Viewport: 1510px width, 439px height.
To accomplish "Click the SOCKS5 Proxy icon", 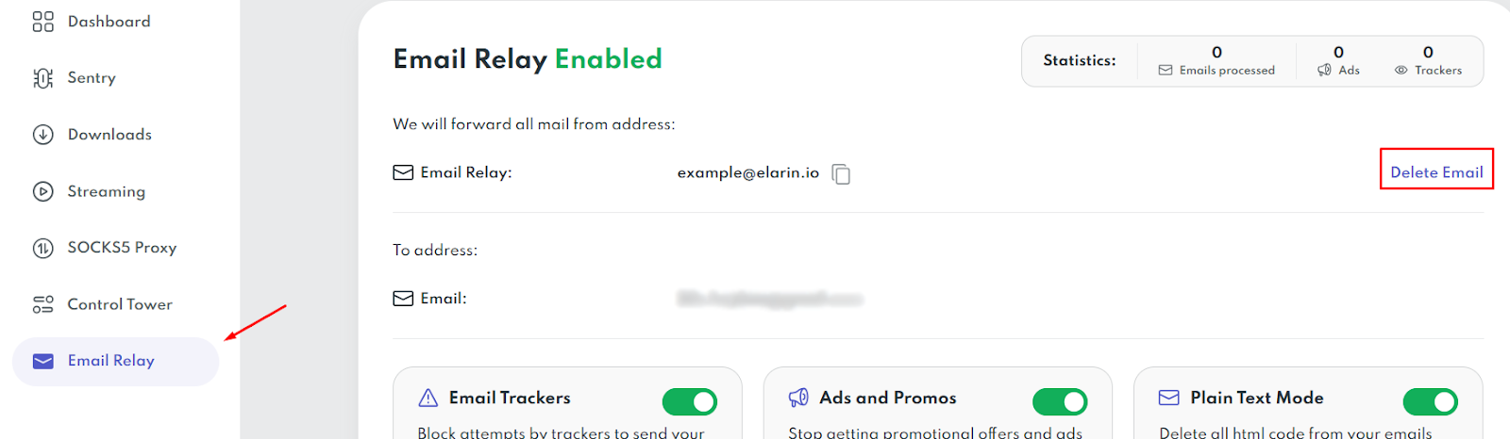I will (x=43, y=248).
